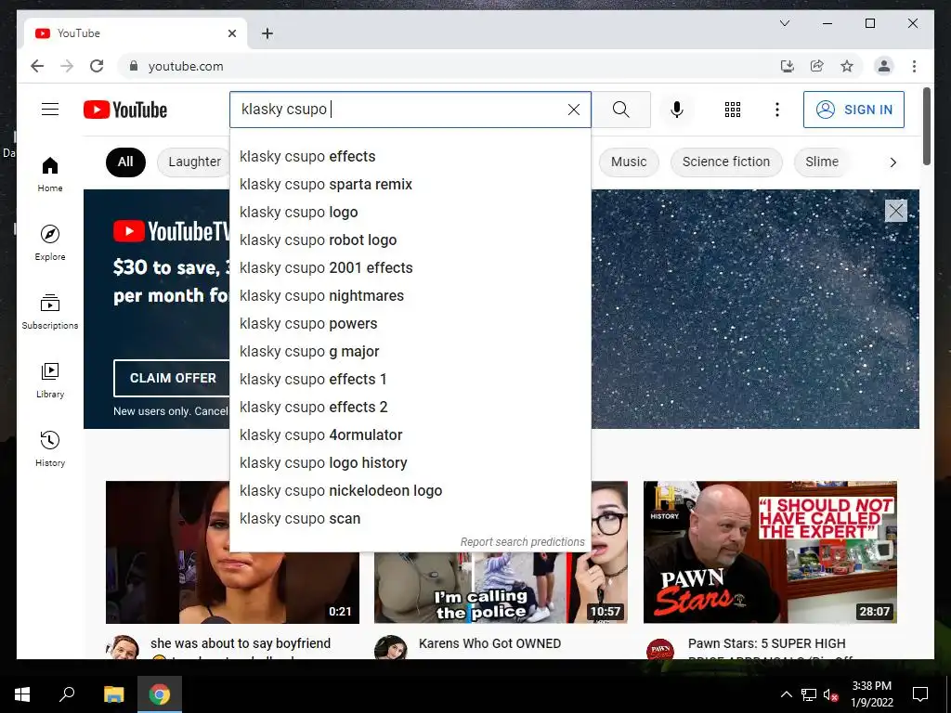Open Windows taskbar search

67,694
